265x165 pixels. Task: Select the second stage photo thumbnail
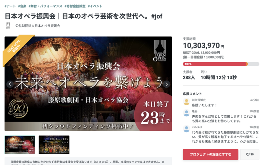point(54,145)
